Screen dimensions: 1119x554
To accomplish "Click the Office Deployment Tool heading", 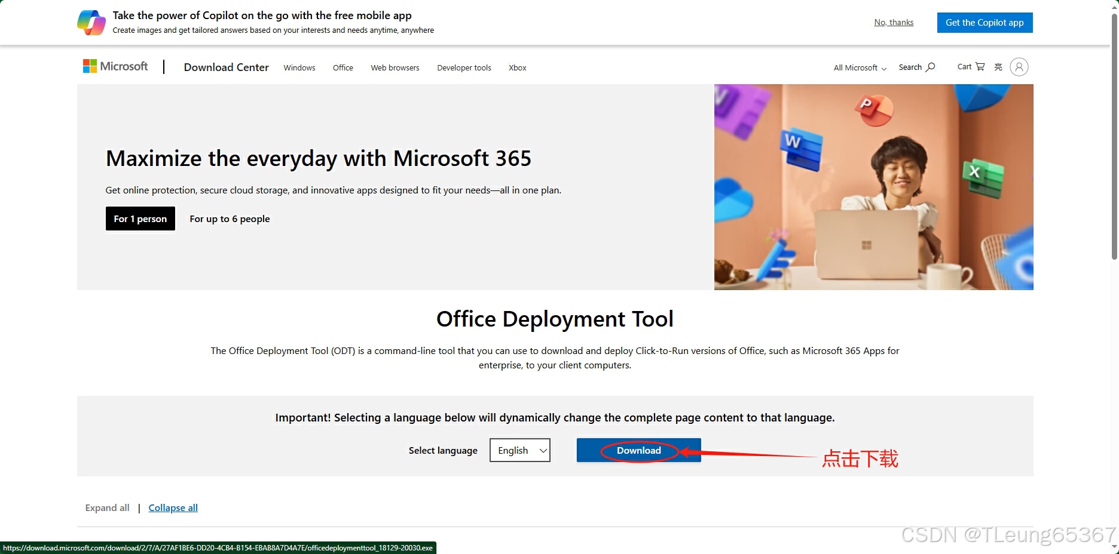I will pyautogui.click(x=555, y=319).
